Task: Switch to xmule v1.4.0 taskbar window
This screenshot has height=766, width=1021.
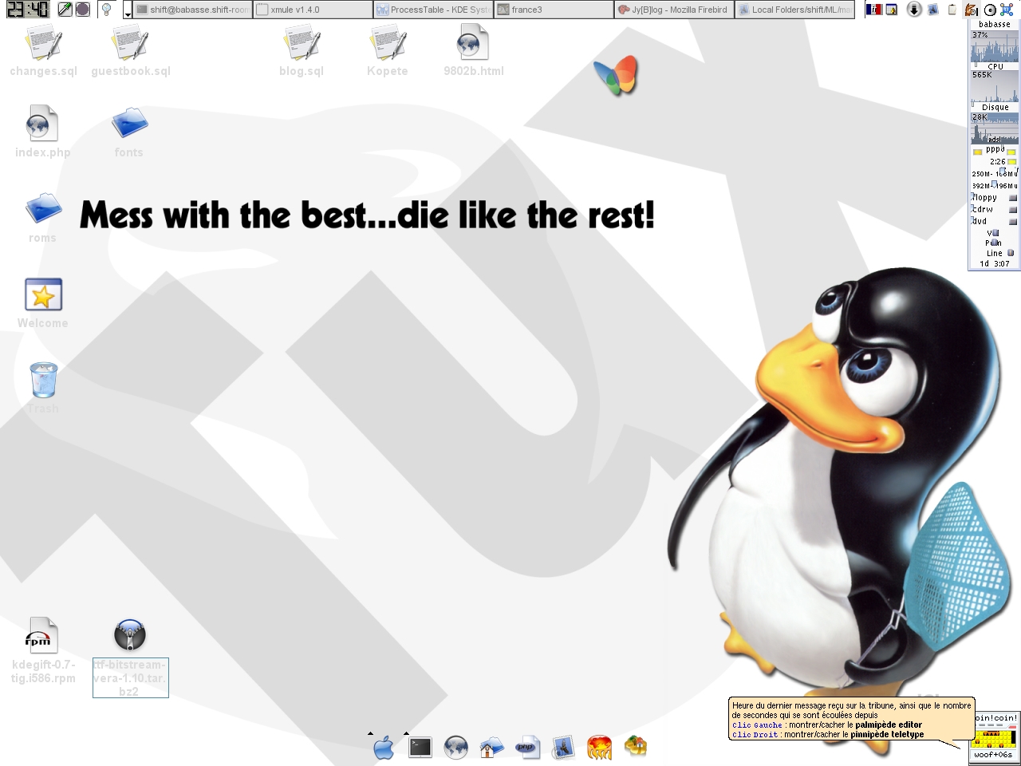Action: pos(313,10)
